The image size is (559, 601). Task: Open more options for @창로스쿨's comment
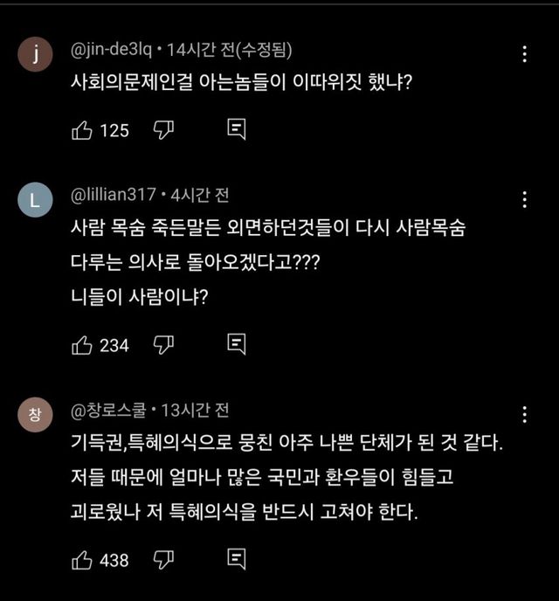pyautogui.click(x=524, y=415)
